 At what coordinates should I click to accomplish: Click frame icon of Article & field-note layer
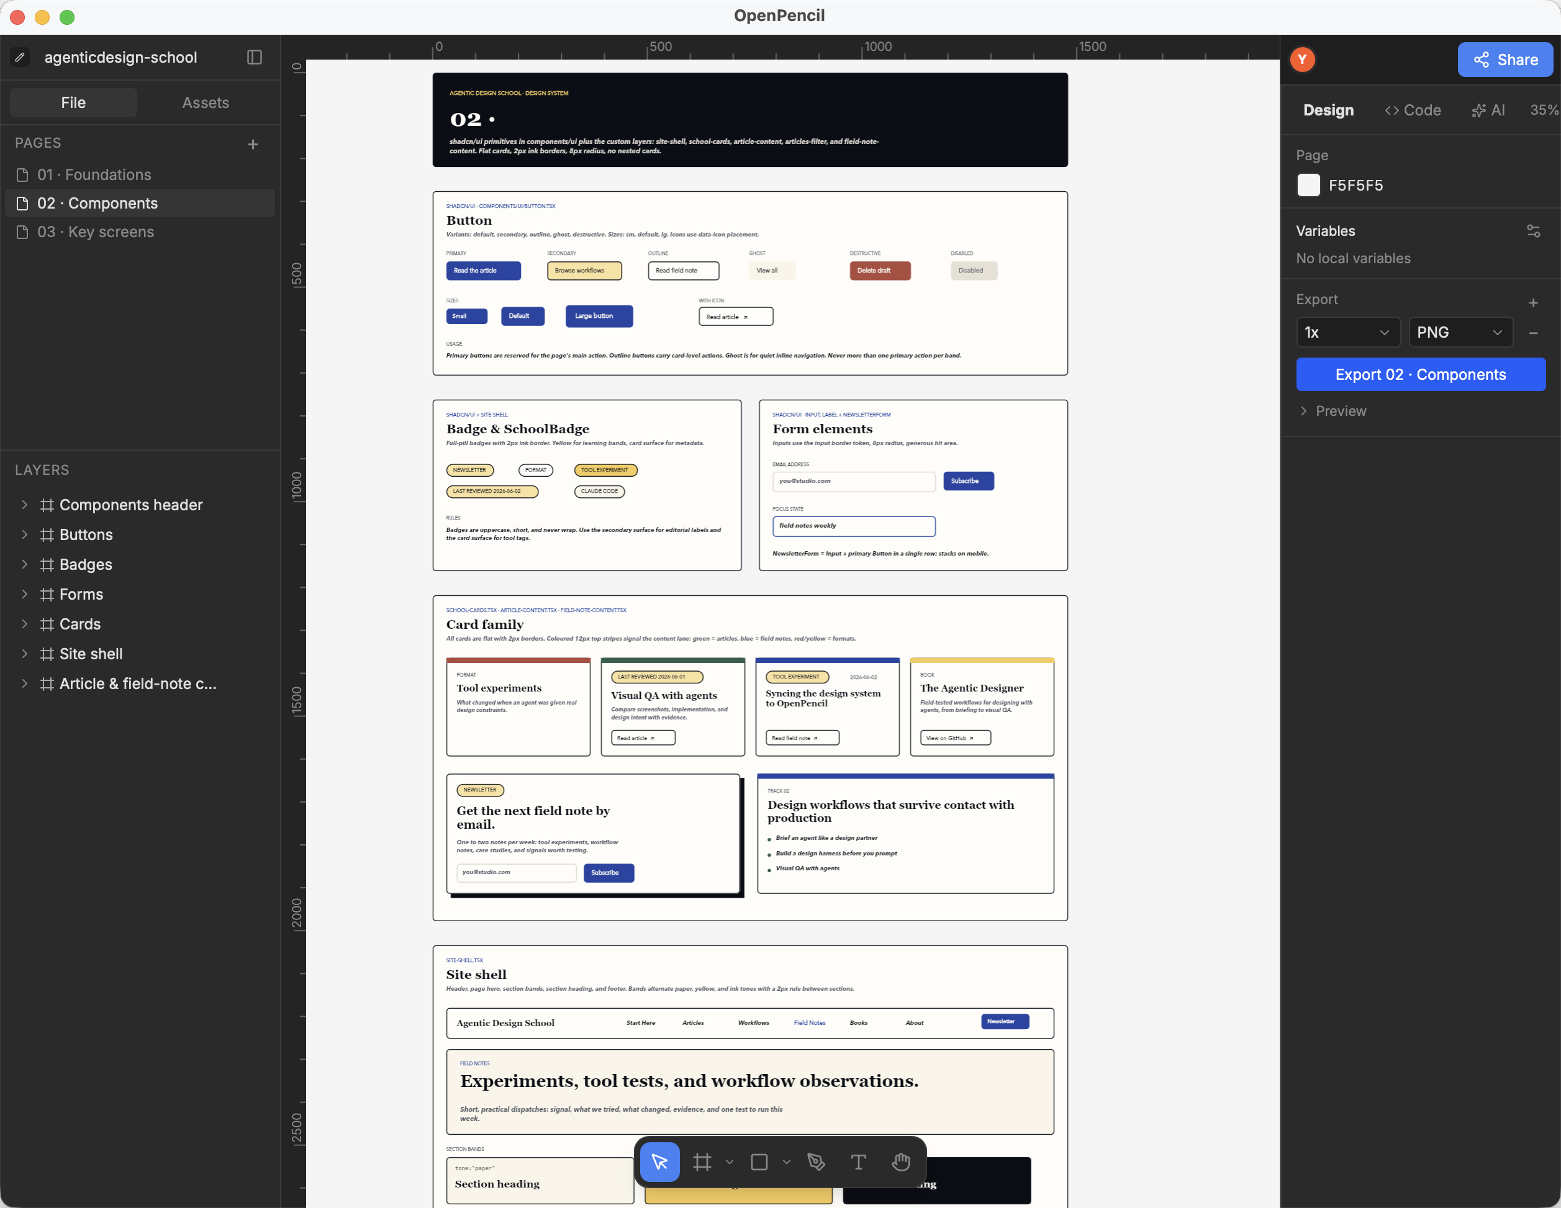point(47,683)
